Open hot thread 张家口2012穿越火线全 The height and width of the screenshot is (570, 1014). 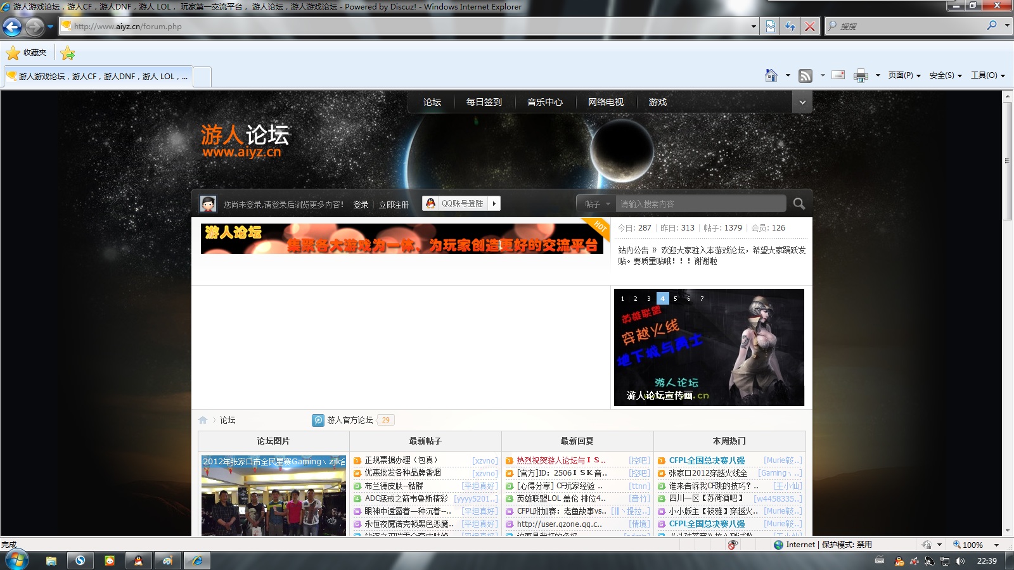(708, 473)
